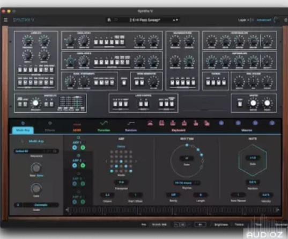
Task: Click the fourth pink Keyboard modulation icon
Action: click(184, 123)
